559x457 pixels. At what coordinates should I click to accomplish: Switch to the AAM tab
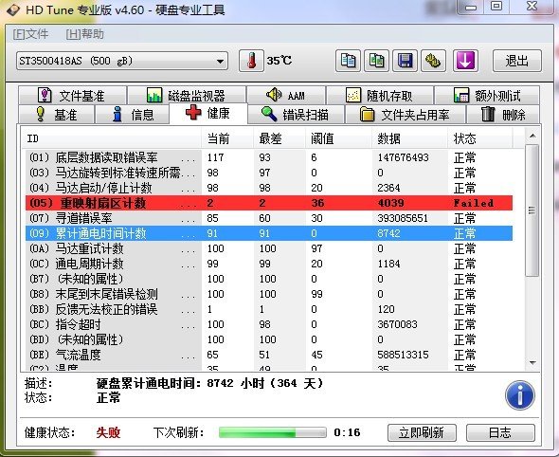pos(286,95)
